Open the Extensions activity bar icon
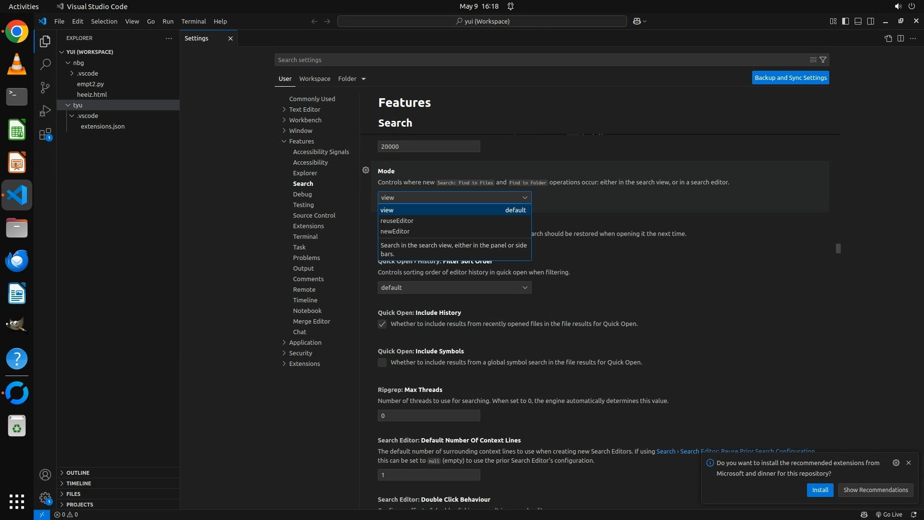The image size is (924, 520). 45,134
